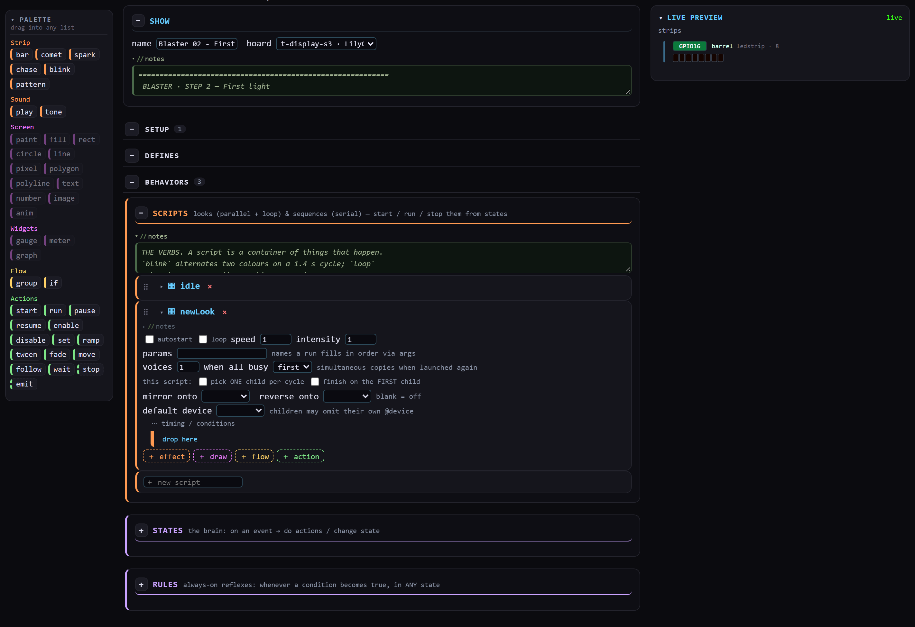Image resolution: width=915 pixels, height=627 pixels.
Task: Select the graph widget palette block
Action: tap(26, 255)
